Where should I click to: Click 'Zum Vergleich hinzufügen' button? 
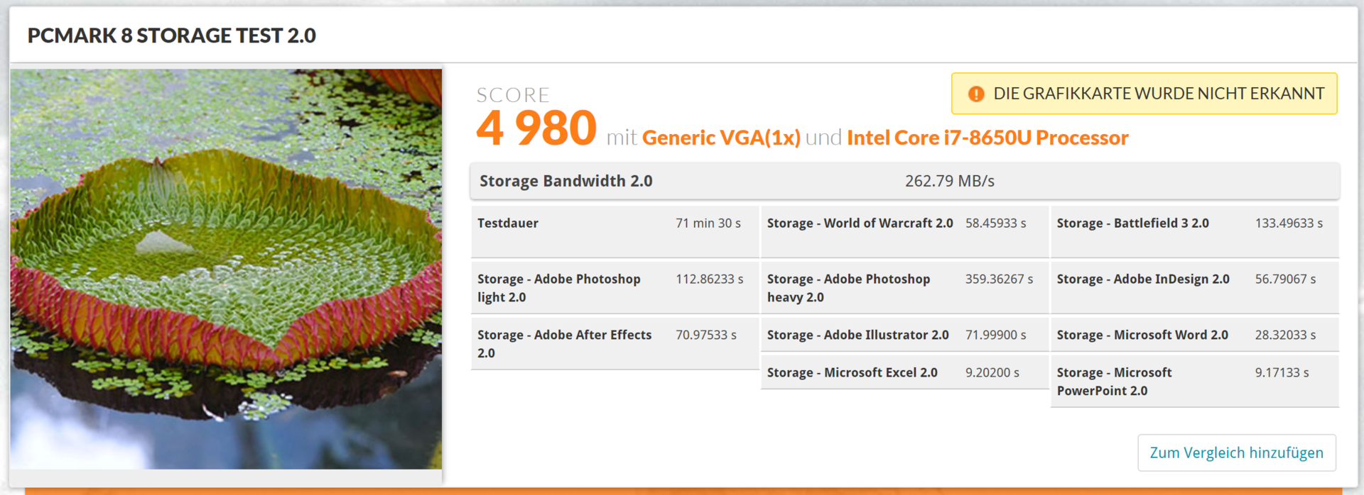1236,452
